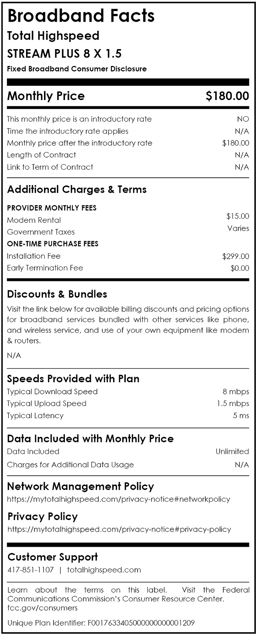Click the Typical Latency 5 ms value
This screenshot has height=634, width=256.
(x=241, y=416)
